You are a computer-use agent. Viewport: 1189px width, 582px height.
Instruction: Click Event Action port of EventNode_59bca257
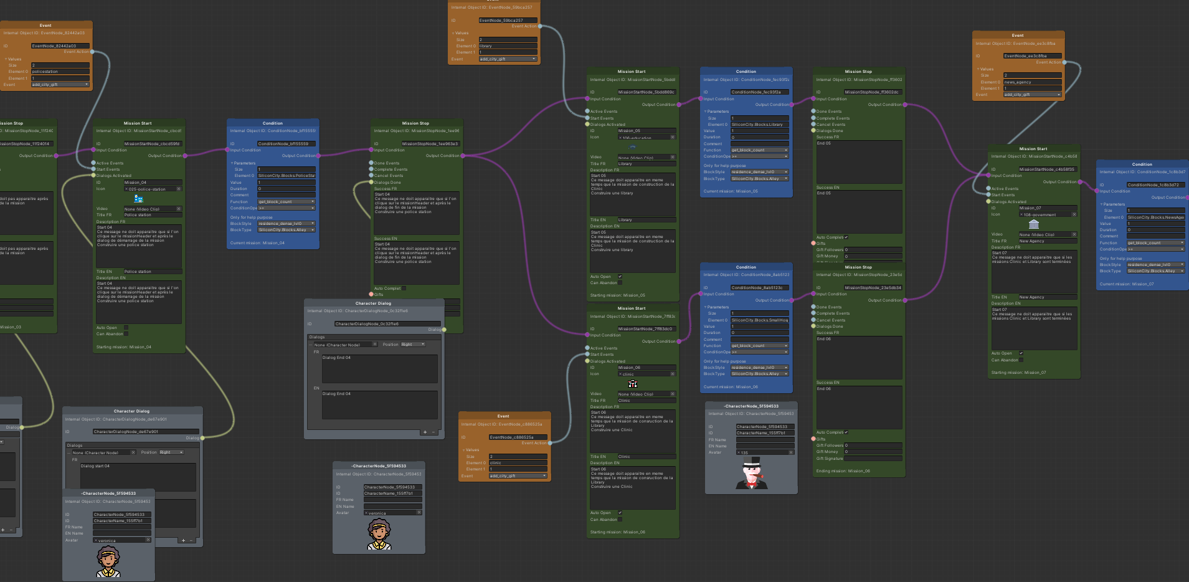540,26
